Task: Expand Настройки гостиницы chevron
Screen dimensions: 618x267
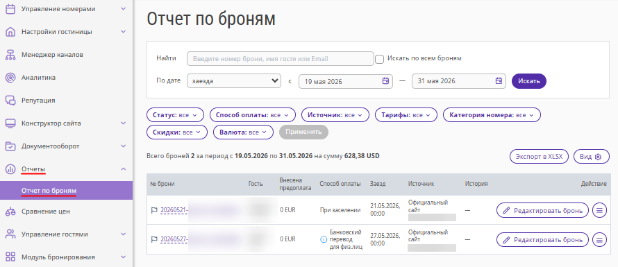Action: click(124, 32)
